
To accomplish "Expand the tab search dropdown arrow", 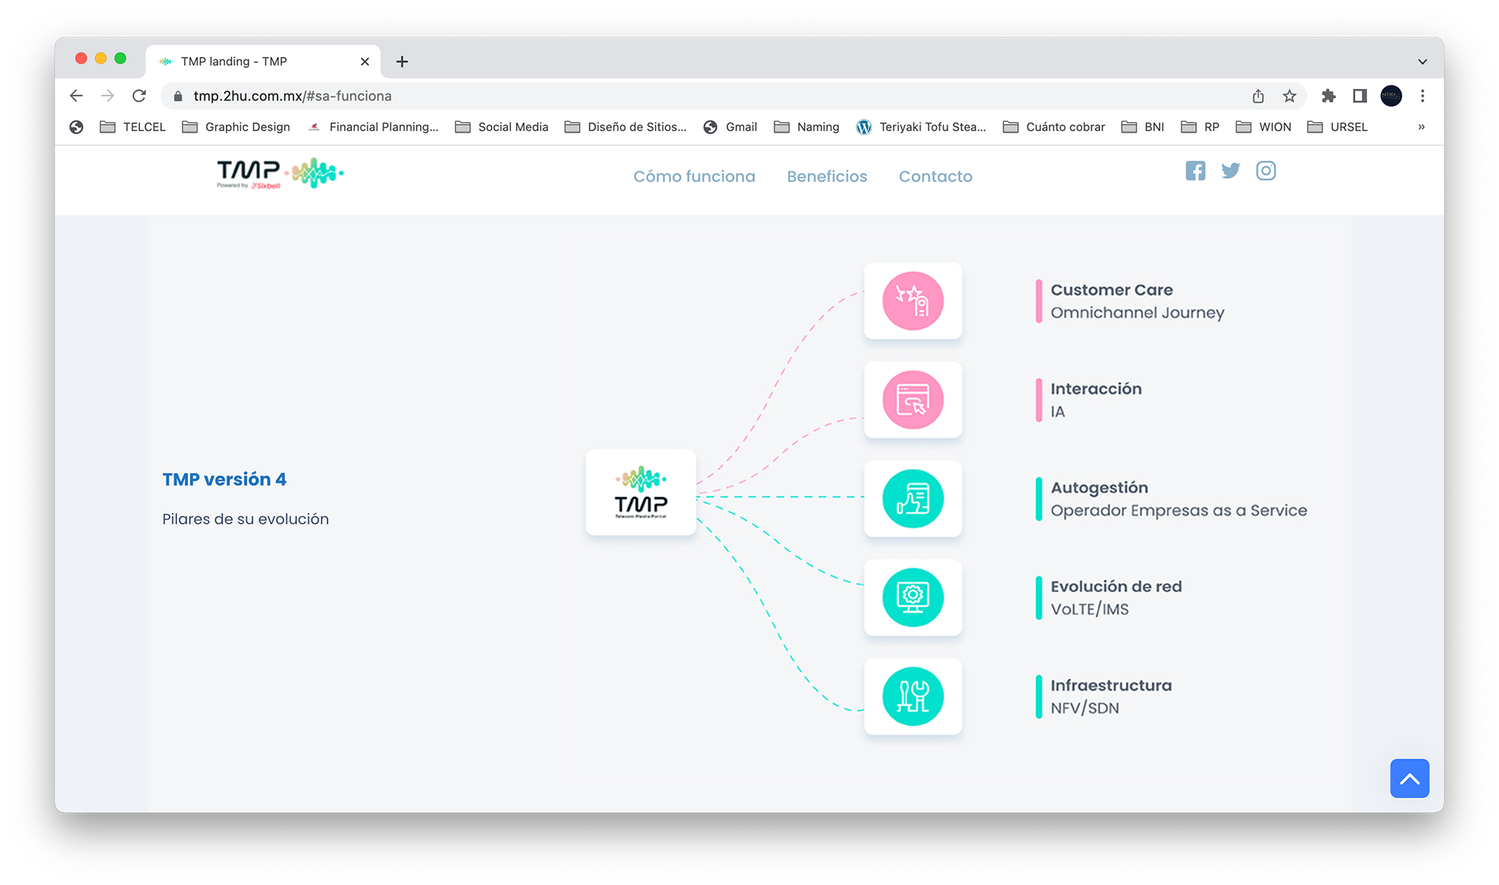I will [1422, 62].
